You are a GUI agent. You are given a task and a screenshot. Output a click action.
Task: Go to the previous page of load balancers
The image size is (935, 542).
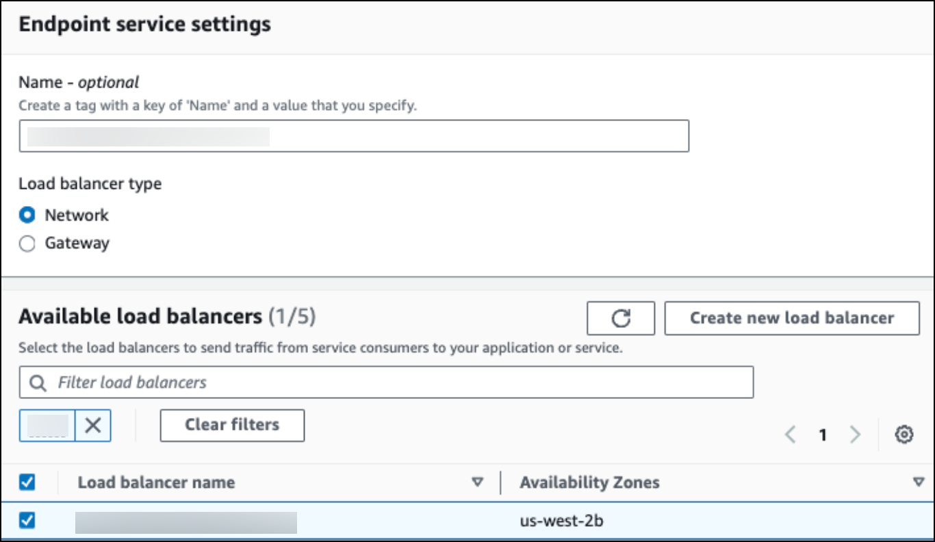(791, 435)
